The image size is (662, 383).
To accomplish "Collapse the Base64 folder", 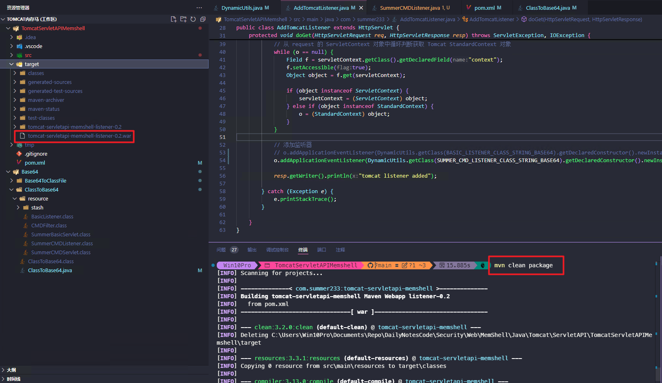I will pos(8,172).
